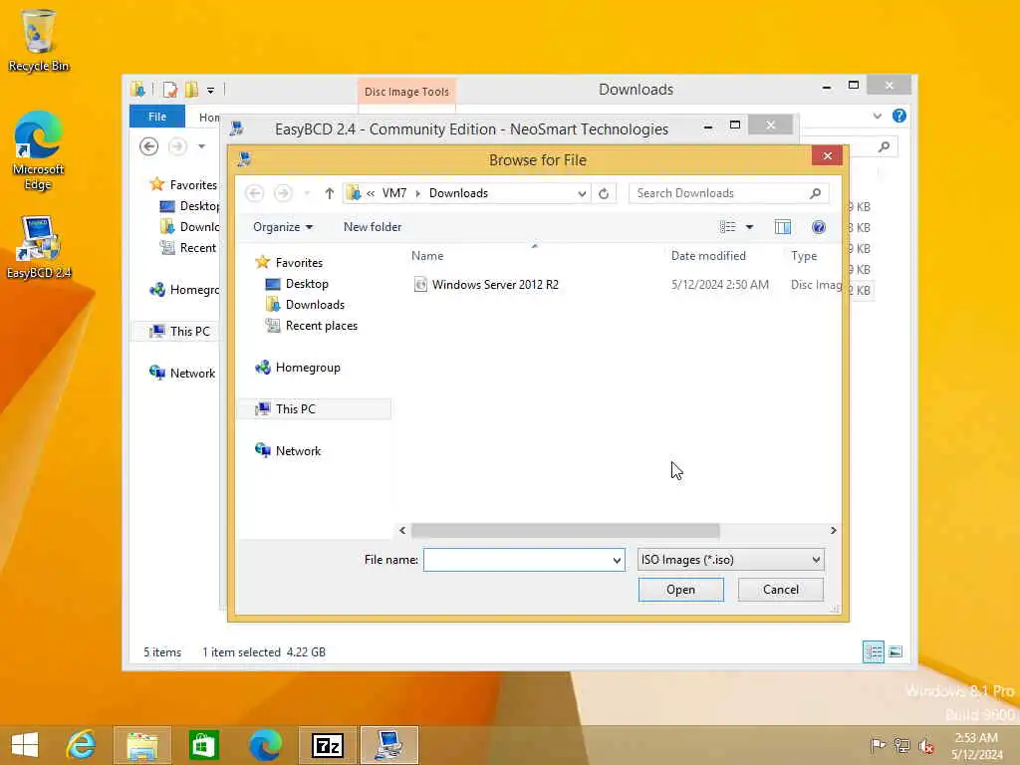The image size is (1020, 765).
Task: Sort by Name column header
Action: point(427,256)
